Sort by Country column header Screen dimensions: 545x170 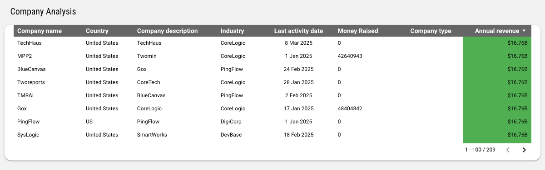(x=97, y=31)
